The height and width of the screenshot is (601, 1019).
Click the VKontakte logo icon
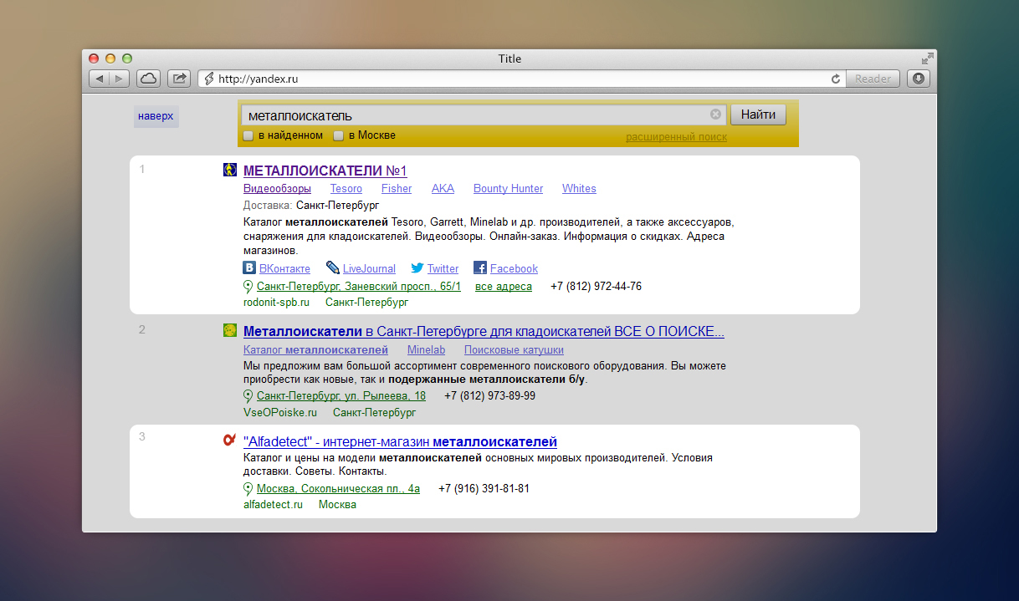tap(249, 267)
